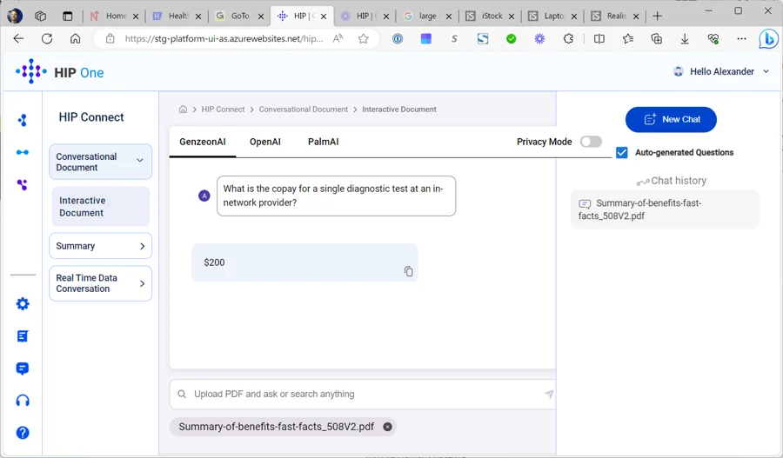This screenshot has height=458, width=783.
Task: Click the browser back arrow
Action: point(18,38)
